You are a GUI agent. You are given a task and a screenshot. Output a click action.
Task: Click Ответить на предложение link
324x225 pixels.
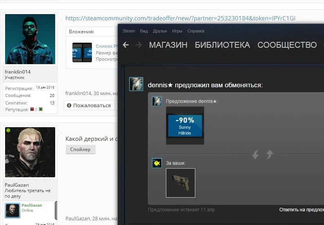pyautogui.click(x=301, y=210)
